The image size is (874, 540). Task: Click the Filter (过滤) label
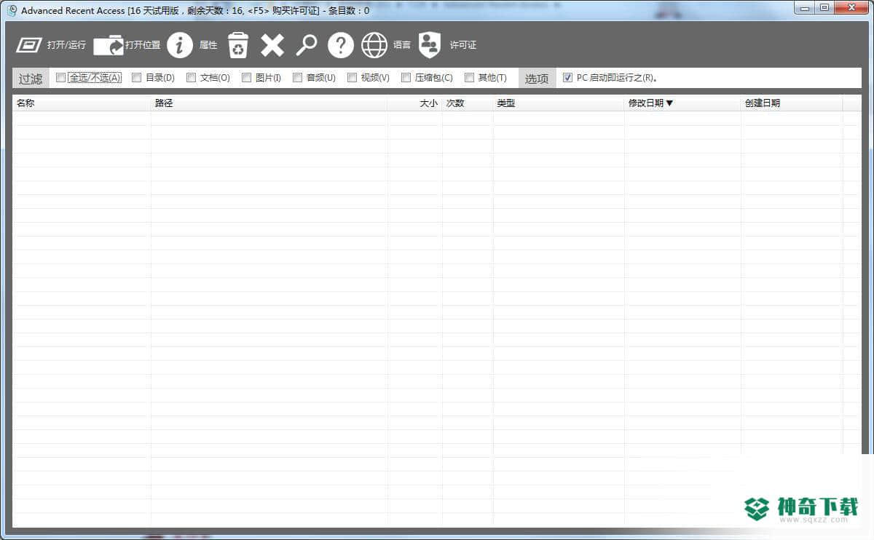tap(31, 78)
